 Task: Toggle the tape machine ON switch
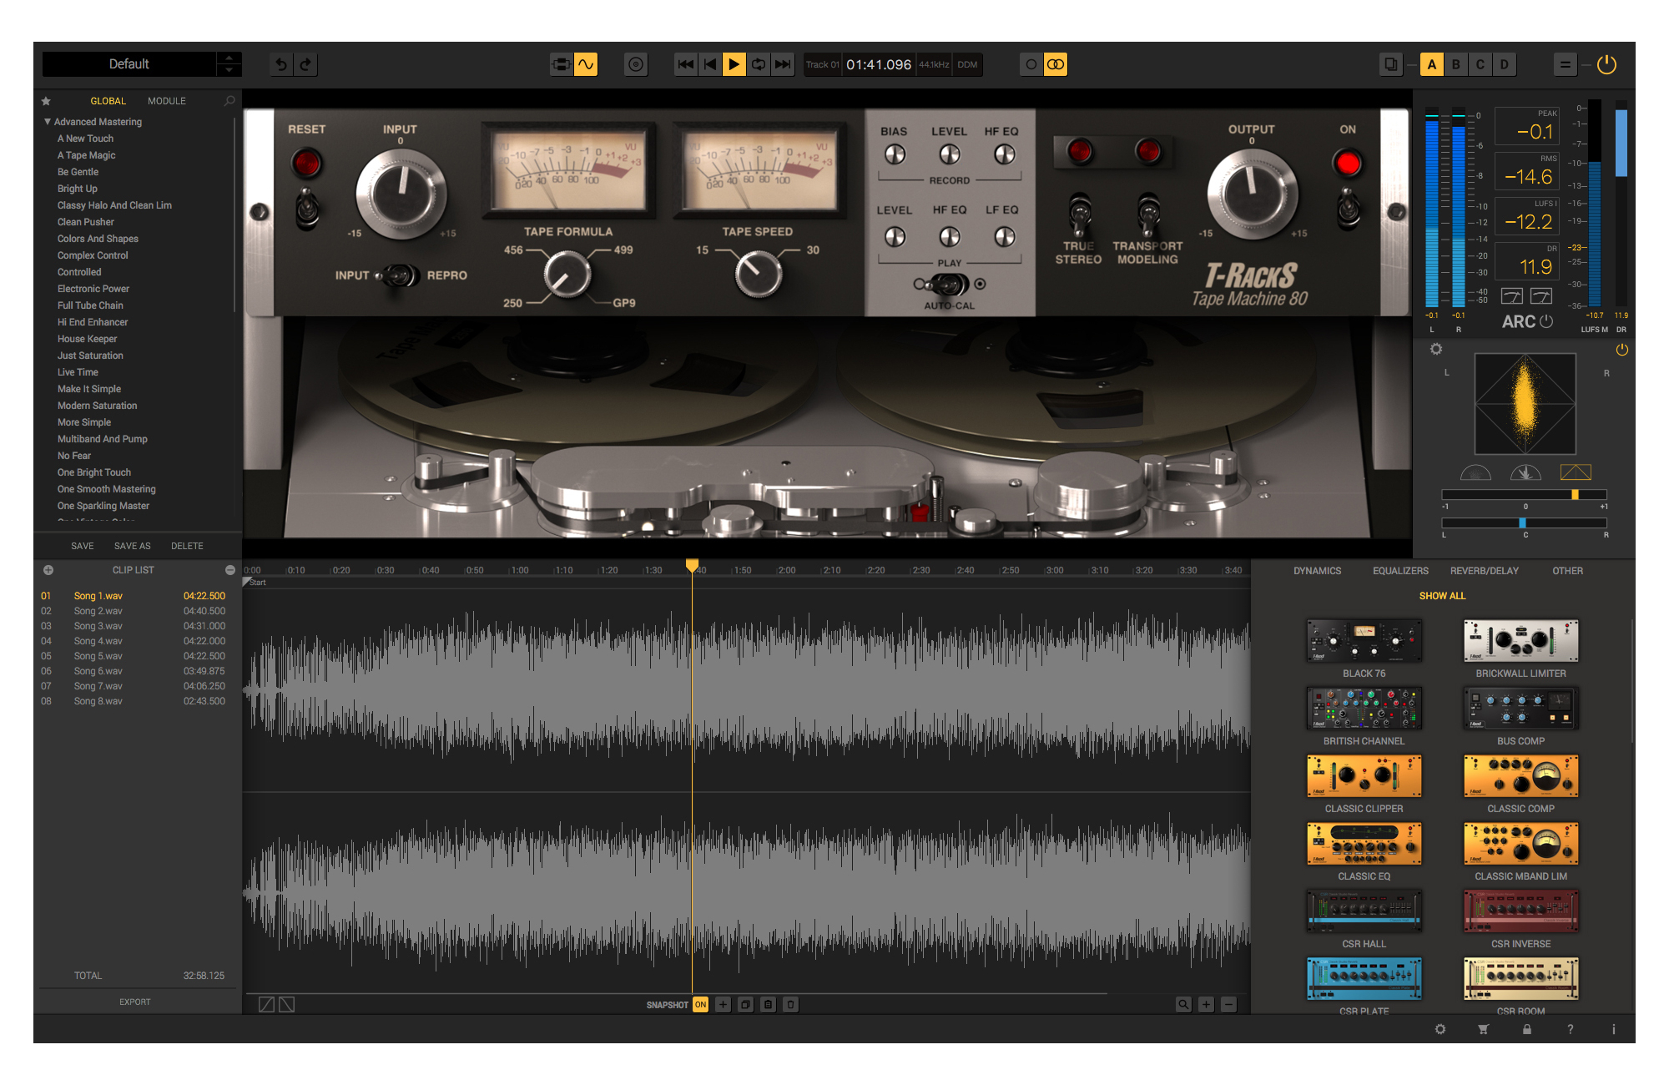tap(1348, 205)
